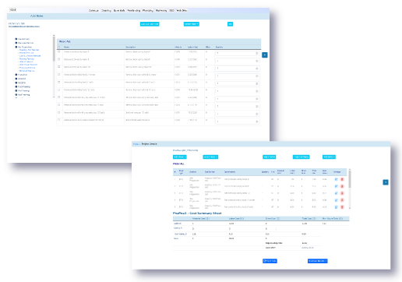The width and height of the screenshot is (402, 282).
Task: Click the right blue button at lower window's bottom
Action: pyautogui.click(x=317, y=261)
